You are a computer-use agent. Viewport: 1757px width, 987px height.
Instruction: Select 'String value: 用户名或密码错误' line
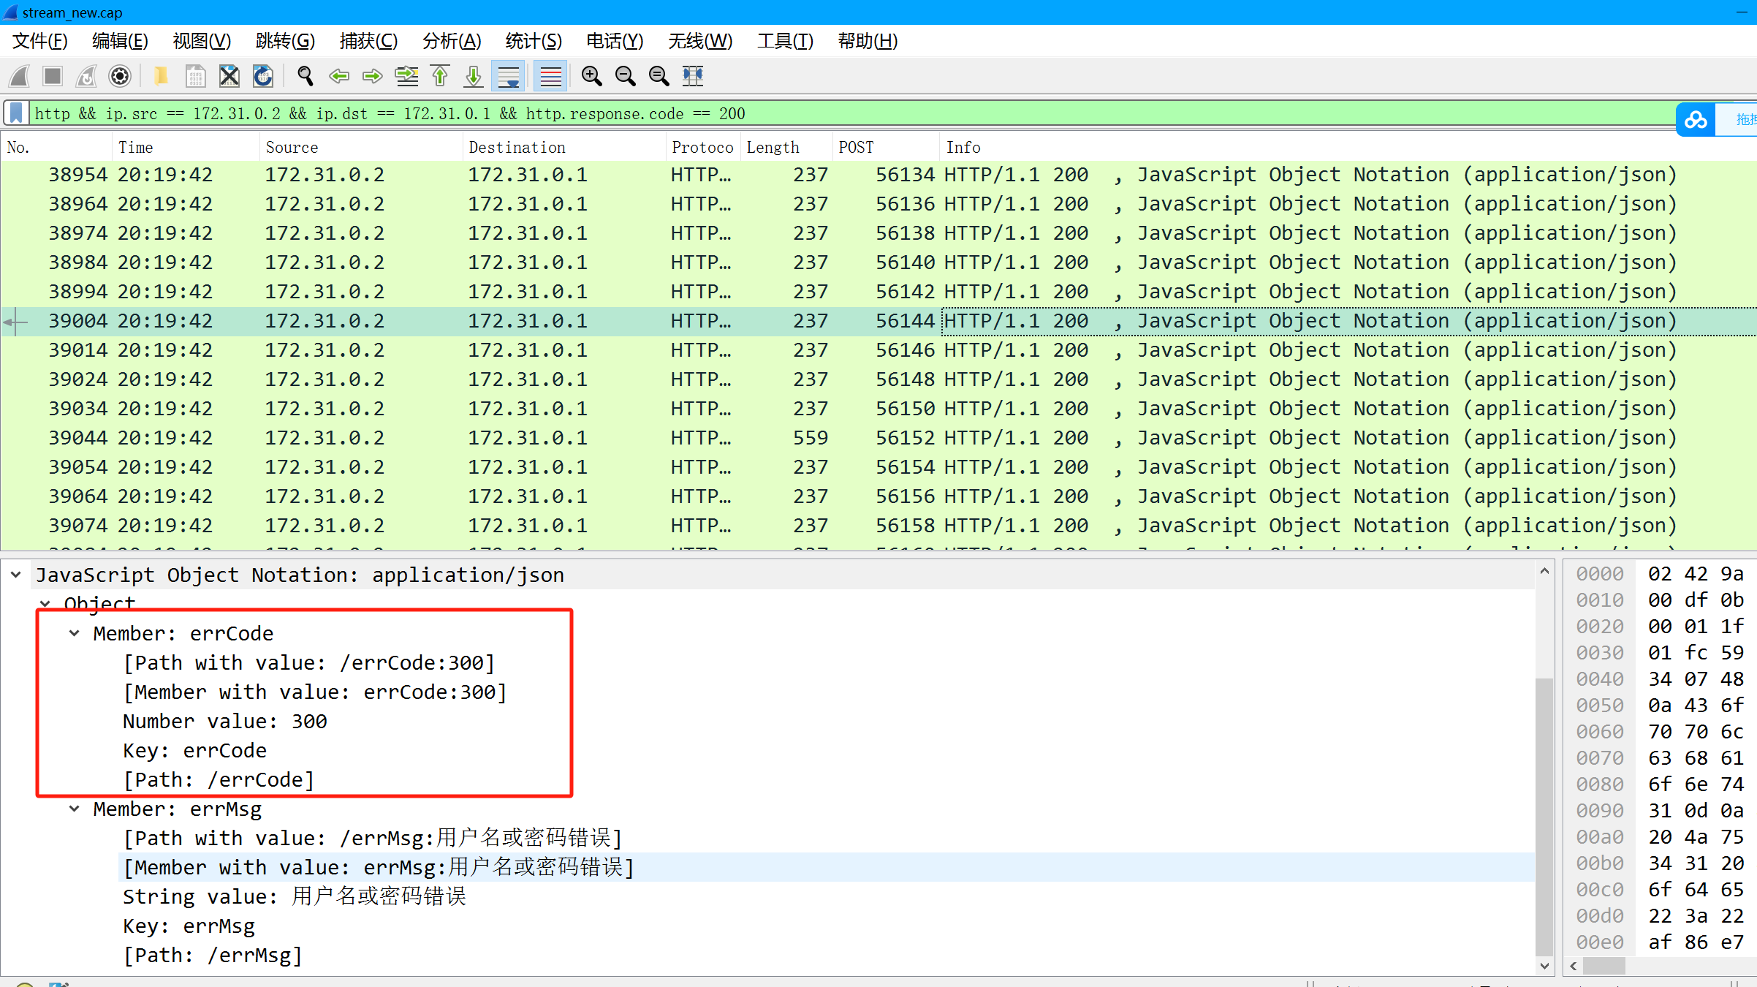pos(295,897)
